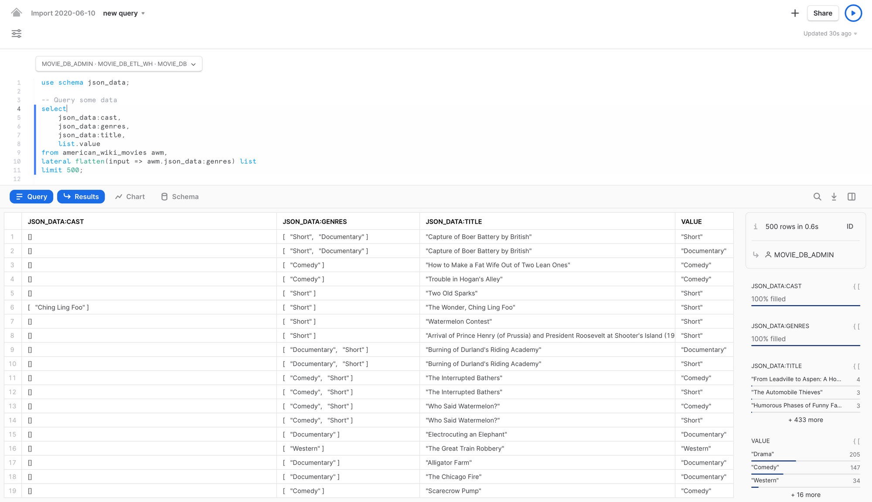Toggle the Results pane button

(x=81, y=197)
